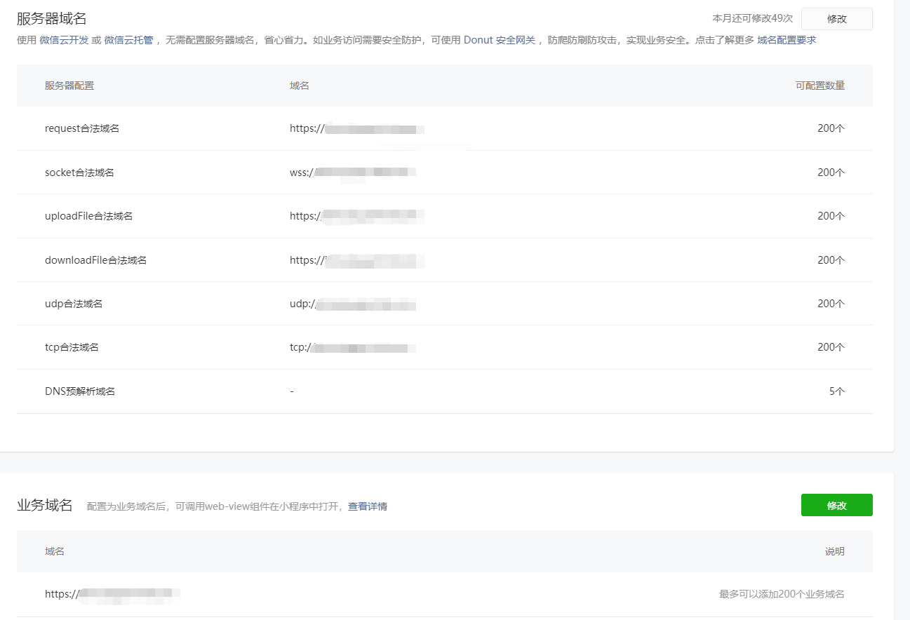Select the request合法域名 row label
910x620 pixels.
(x=82, y=128)
